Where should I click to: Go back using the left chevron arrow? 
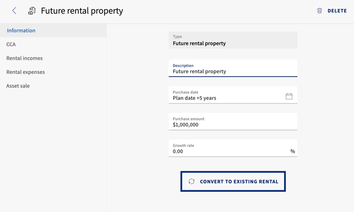coord(14,11)
